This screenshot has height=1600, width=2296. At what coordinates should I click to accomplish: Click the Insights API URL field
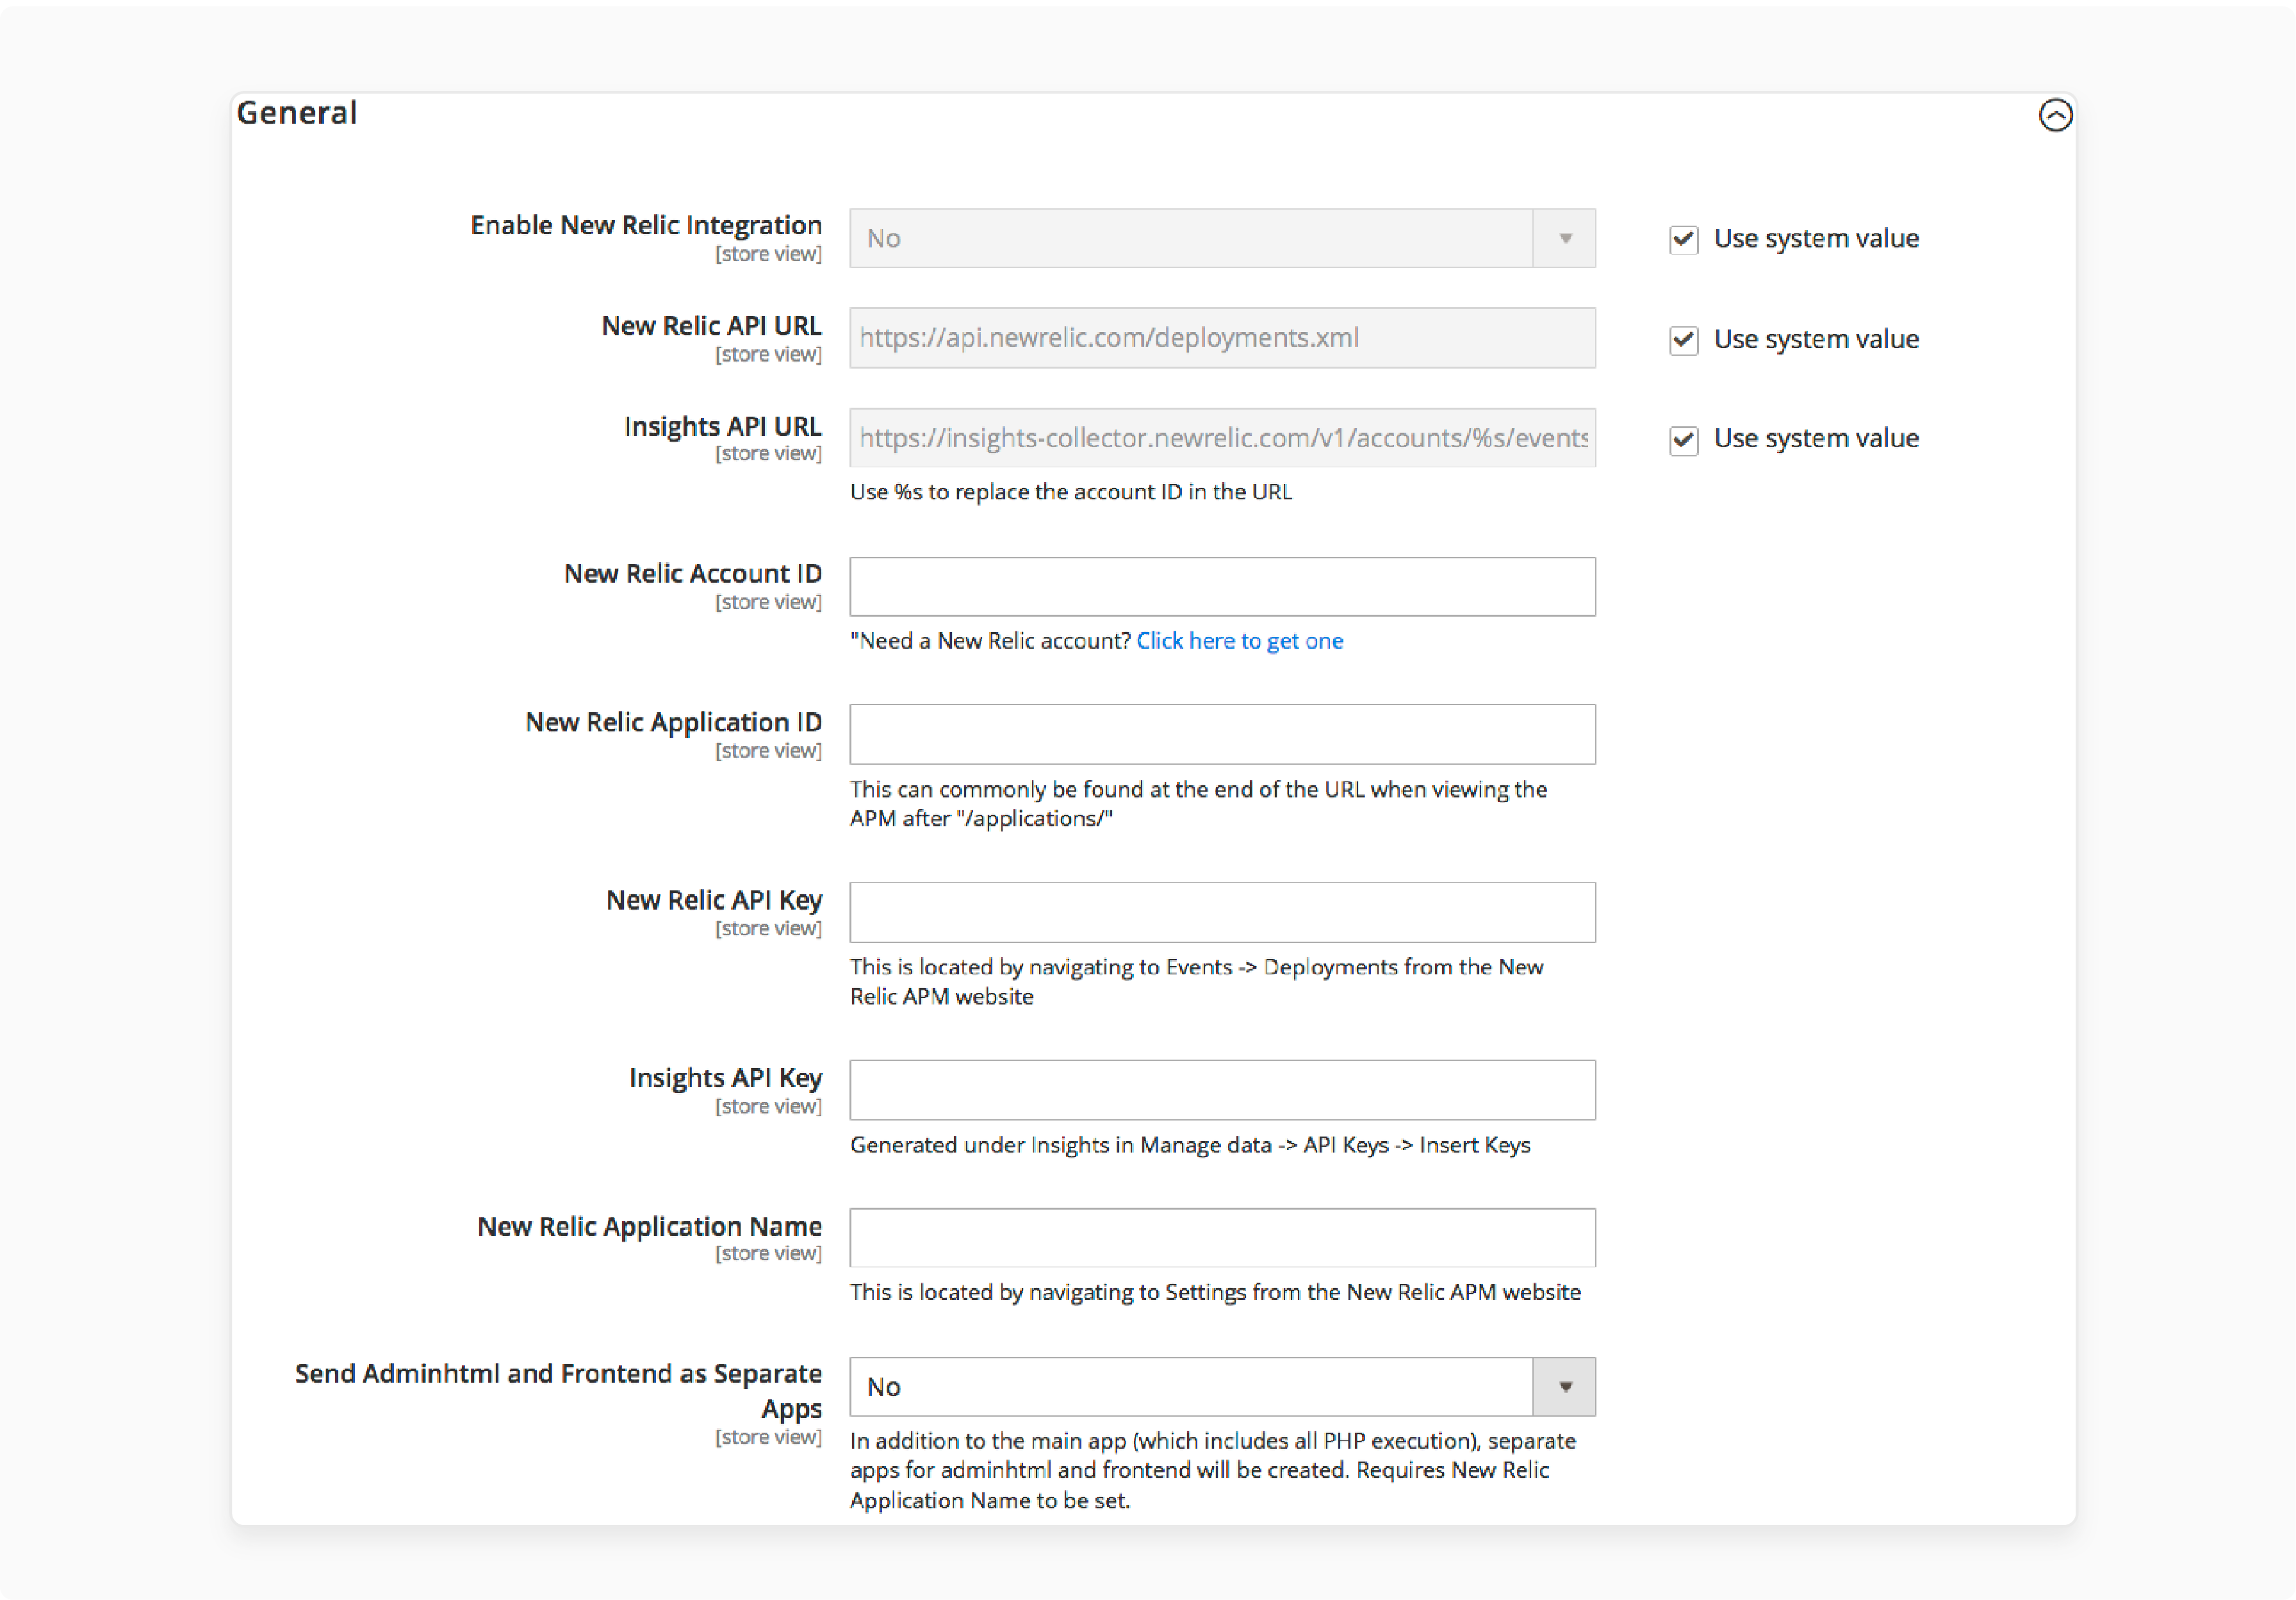[1222, 437]
